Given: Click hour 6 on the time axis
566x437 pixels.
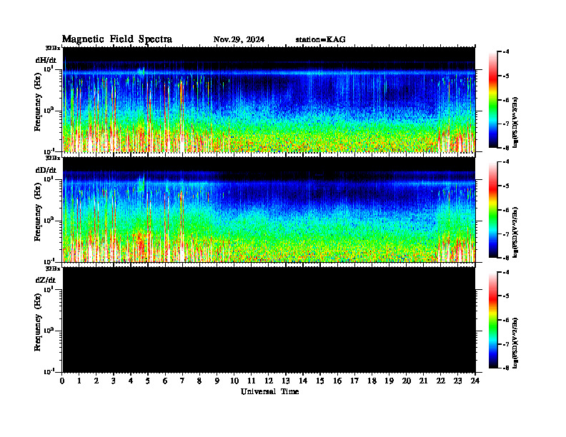Looking at the screenshot, I should [x=165, y=381].
